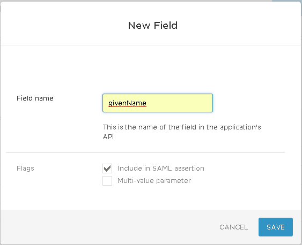Click the Field name input box
This screenshot has width=302, height=245.
click(158, 103)
